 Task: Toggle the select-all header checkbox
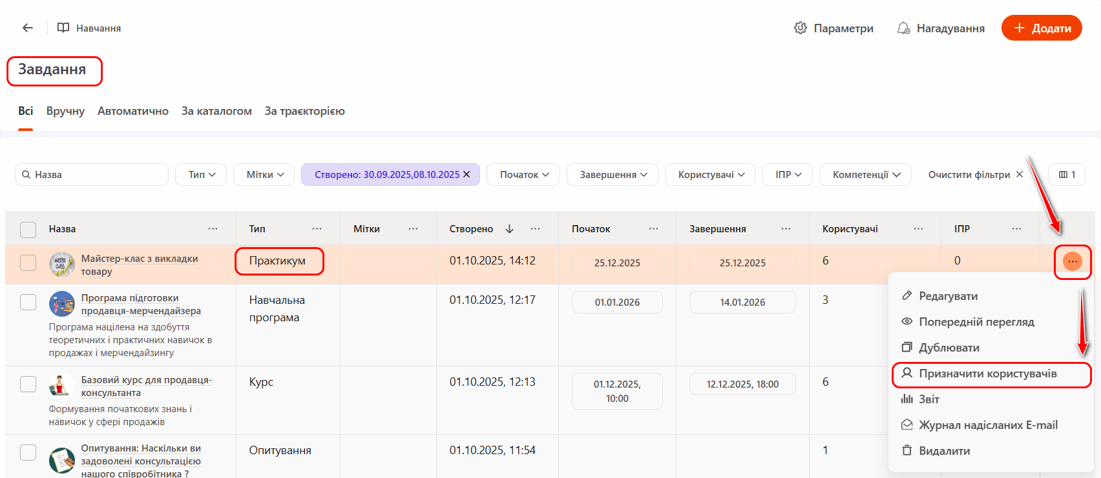[x=28, y=230]
